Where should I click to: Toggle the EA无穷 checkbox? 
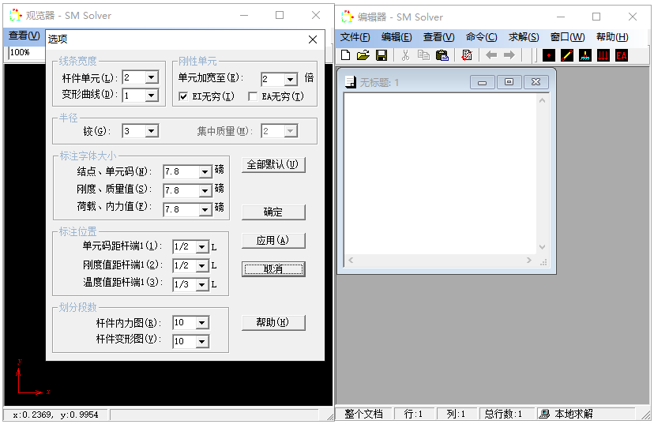pyautogui.click(x=252, y=97)
